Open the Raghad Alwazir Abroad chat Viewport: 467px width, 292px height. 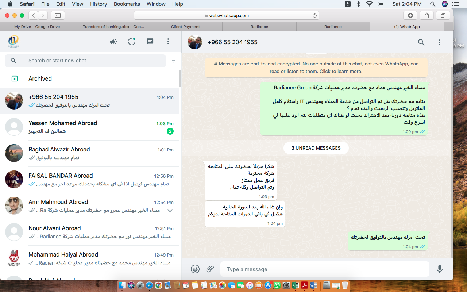pyautogui.click(x=89, y=153)
